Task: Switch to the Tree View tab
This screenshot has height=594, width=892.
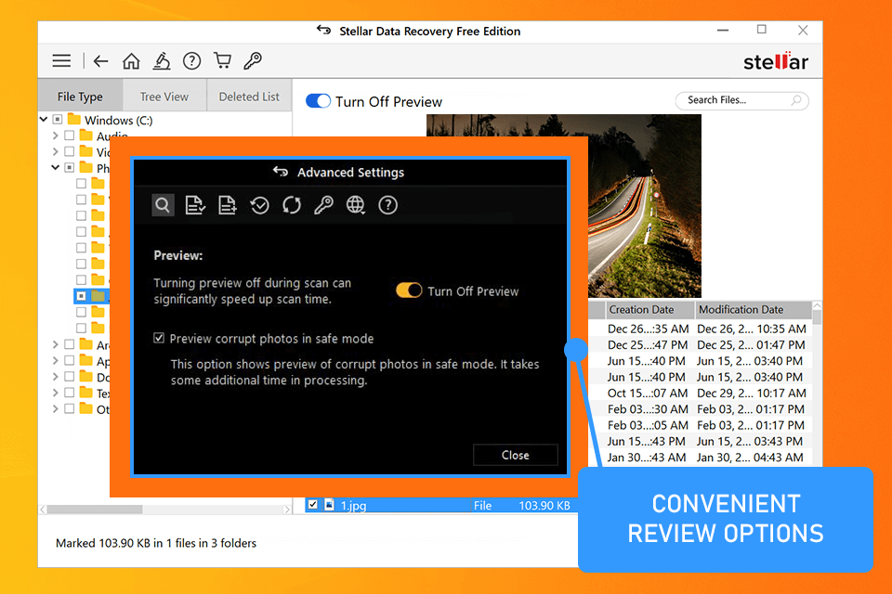Action: (164, 97)
